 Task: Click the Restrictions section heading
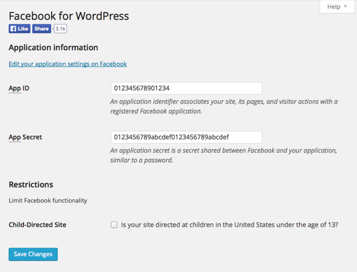pos(31,185)
